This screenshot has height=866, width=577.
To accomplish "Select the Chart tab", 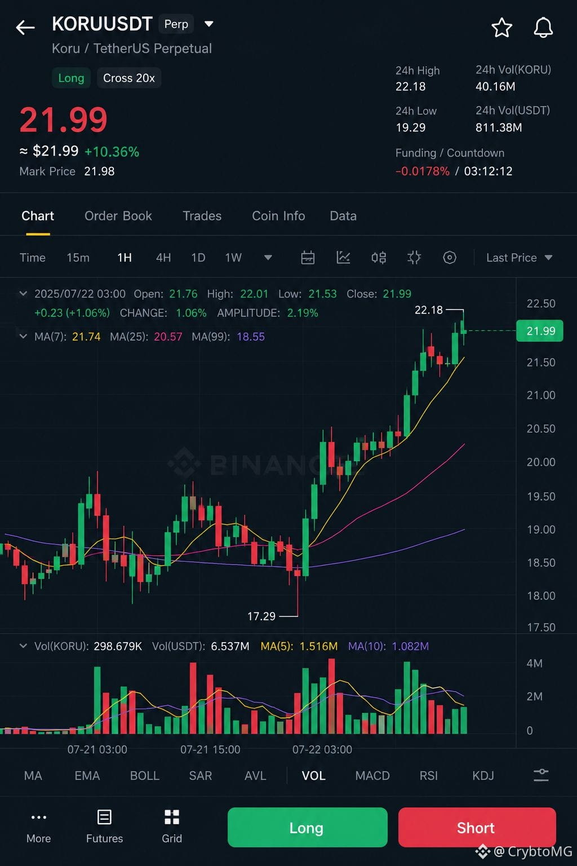I will coord(38,216).
